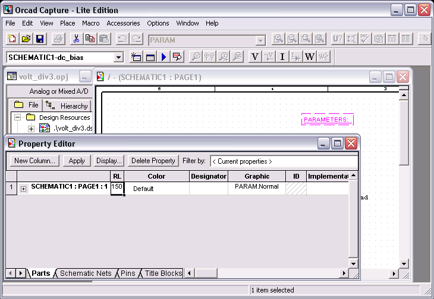Viewport: 434px width, 299px height.
Task: Save the design with the floppy icon
Action: (40, 39)
